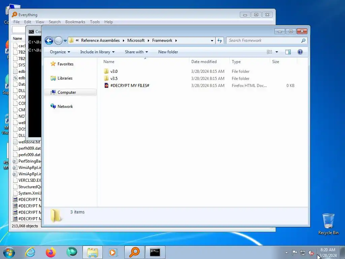Image resolution: width=345 pixels, height=259 pixels.
Task: Select Favorites in the navigation pane
Action: pyautogui.click(x=65, y=64)
